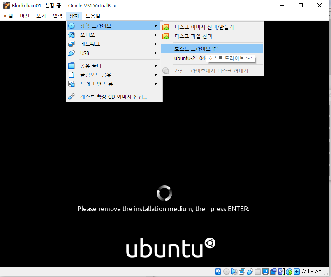Screen dimensions: 331x277
Task: Expand the 오디오 submenu
Action: 114,35
